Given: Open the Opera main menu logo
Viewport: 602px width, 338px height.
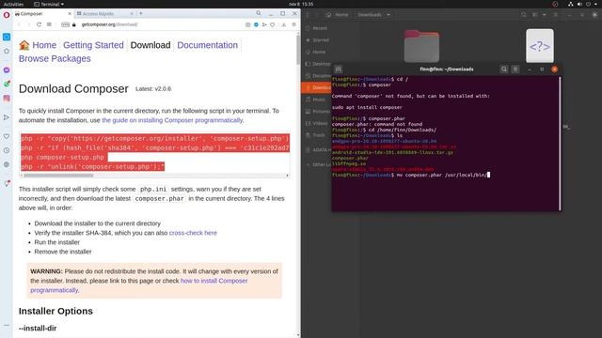Looking at the screenshot, I should click(7, 15).
